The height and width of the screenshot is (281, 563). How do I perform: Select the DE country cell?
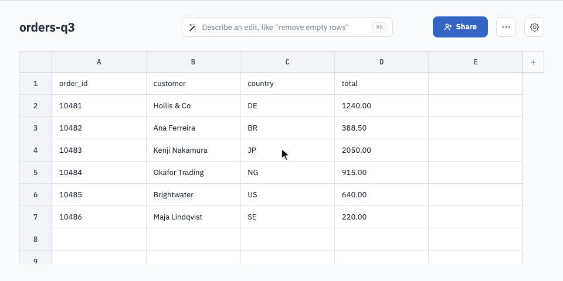tap(287, 106)
